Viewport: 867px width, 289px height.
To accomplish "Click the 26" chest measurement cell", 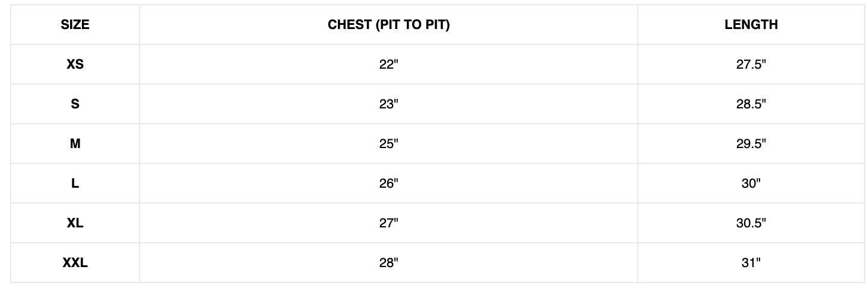I will pos(388,184).
